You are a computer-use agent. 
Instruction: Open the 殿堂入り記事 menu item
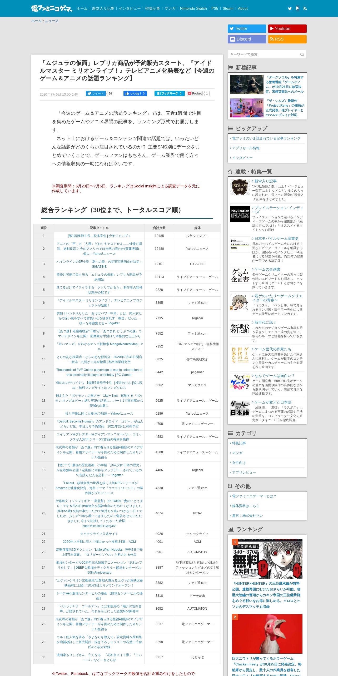coord(103,8)
